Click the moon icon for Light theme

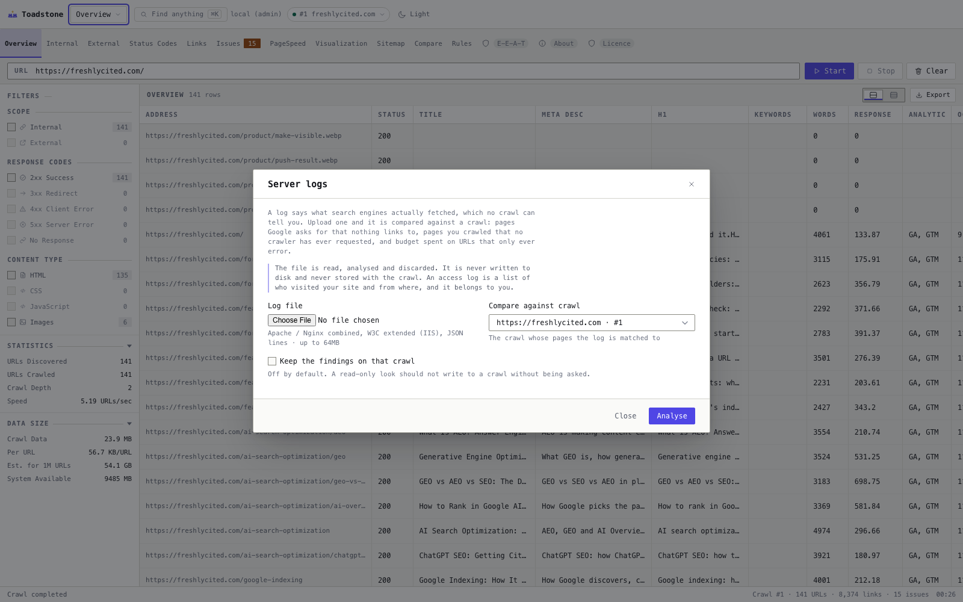(x=402, y=14)
